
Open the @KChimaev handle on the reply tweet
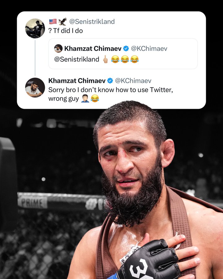pos(133,81)
